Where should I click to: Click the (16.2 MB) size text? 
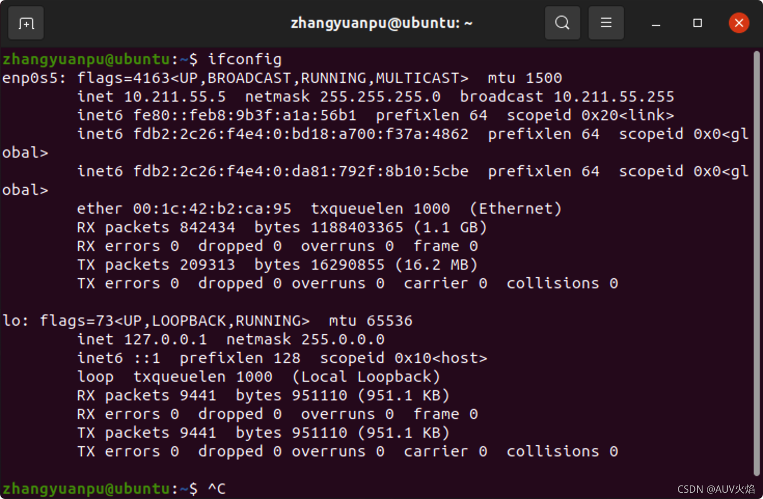(x=437, y=265)
